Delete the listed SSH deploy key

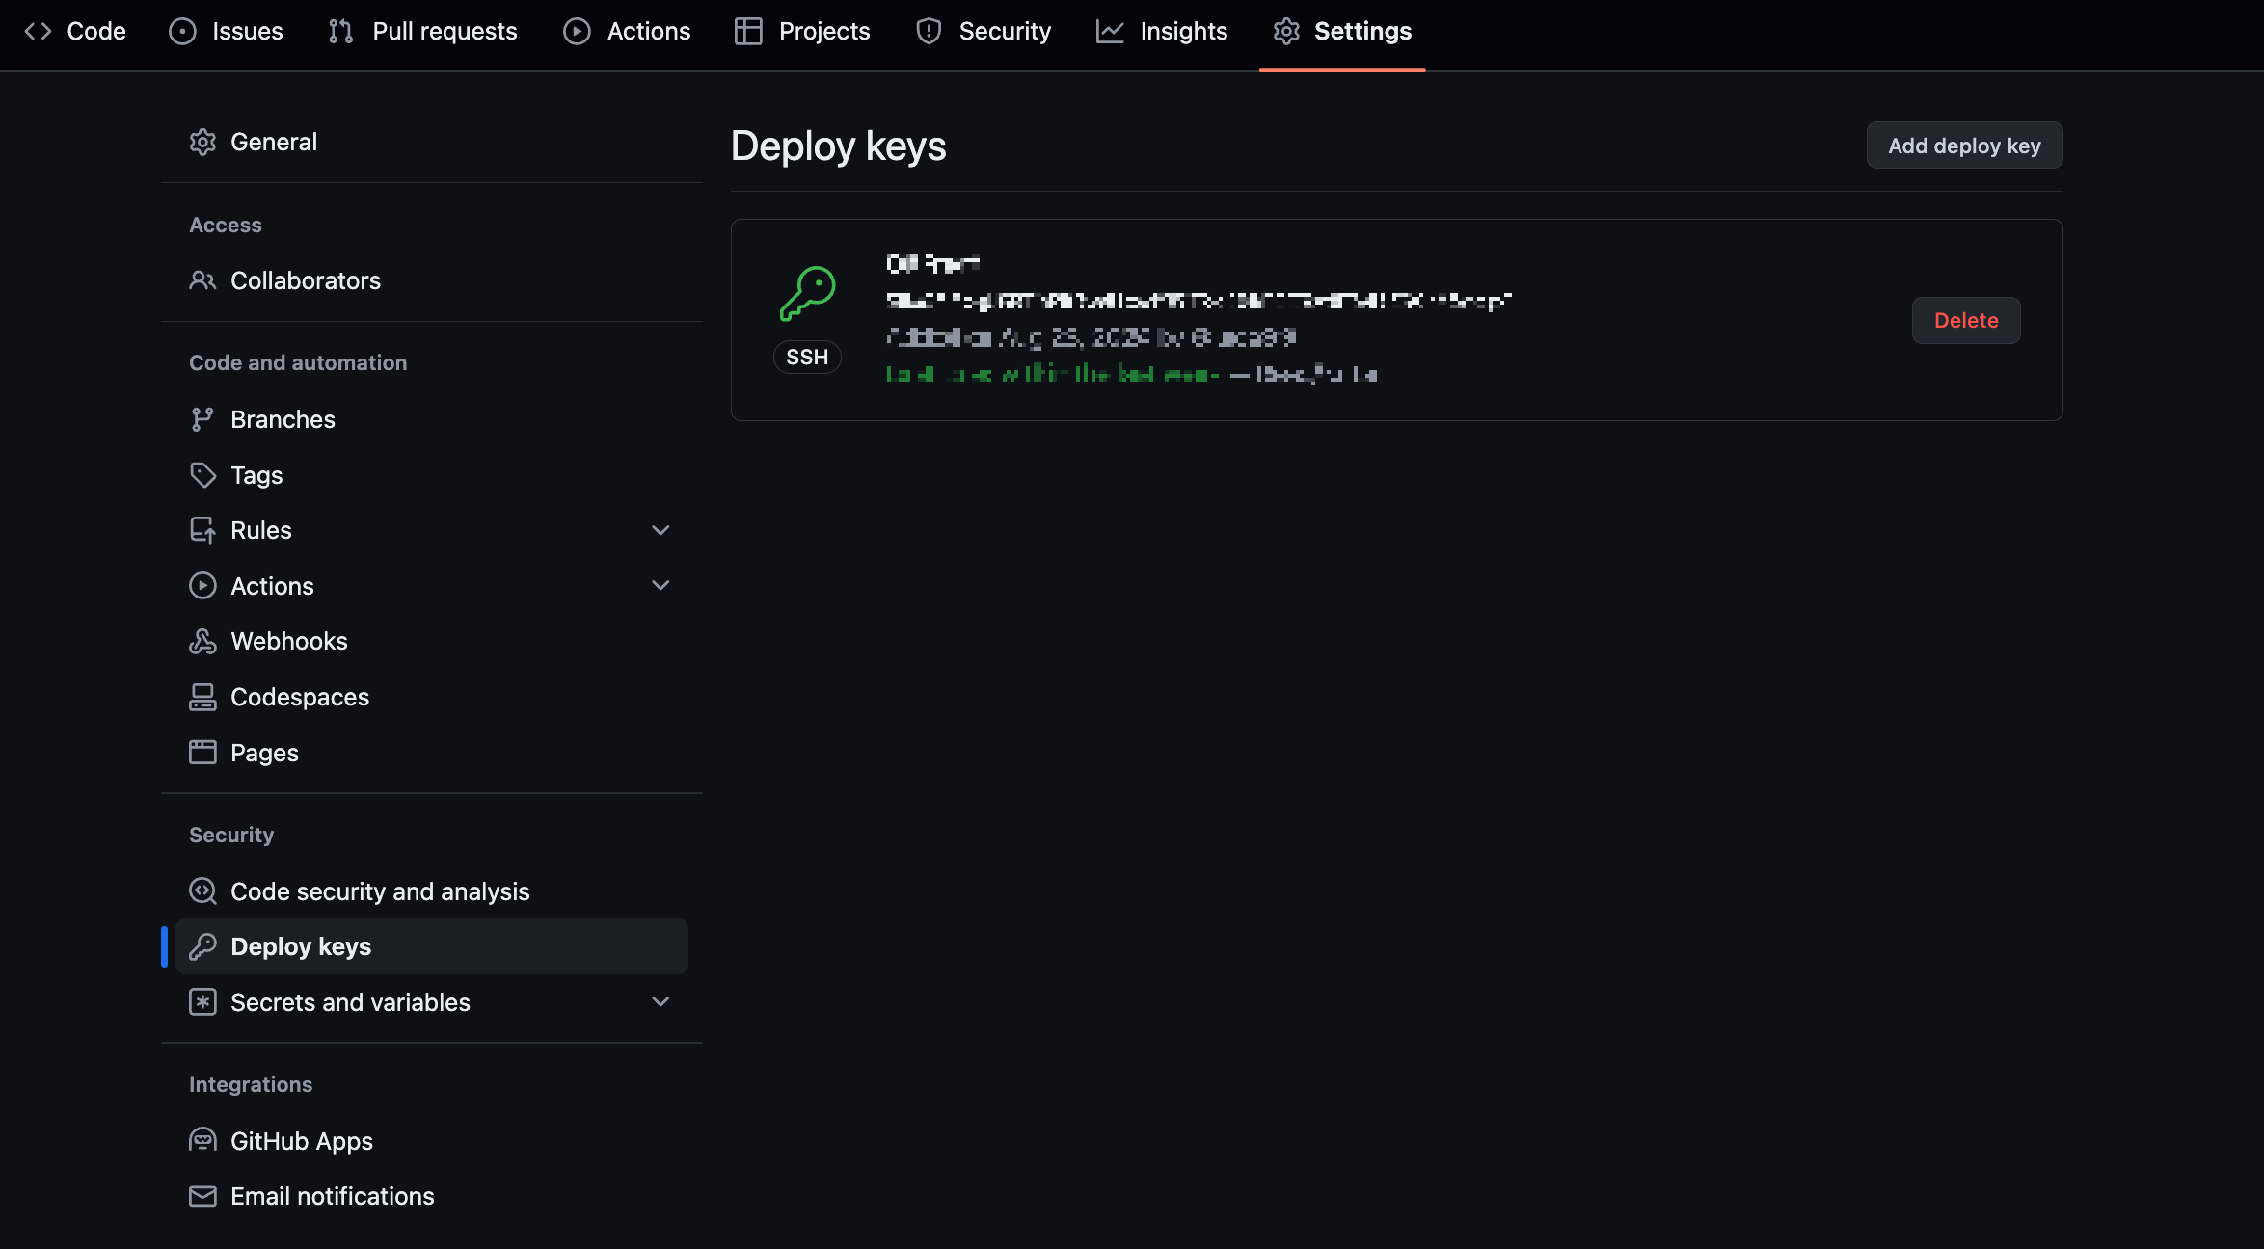coord(1965,320)
